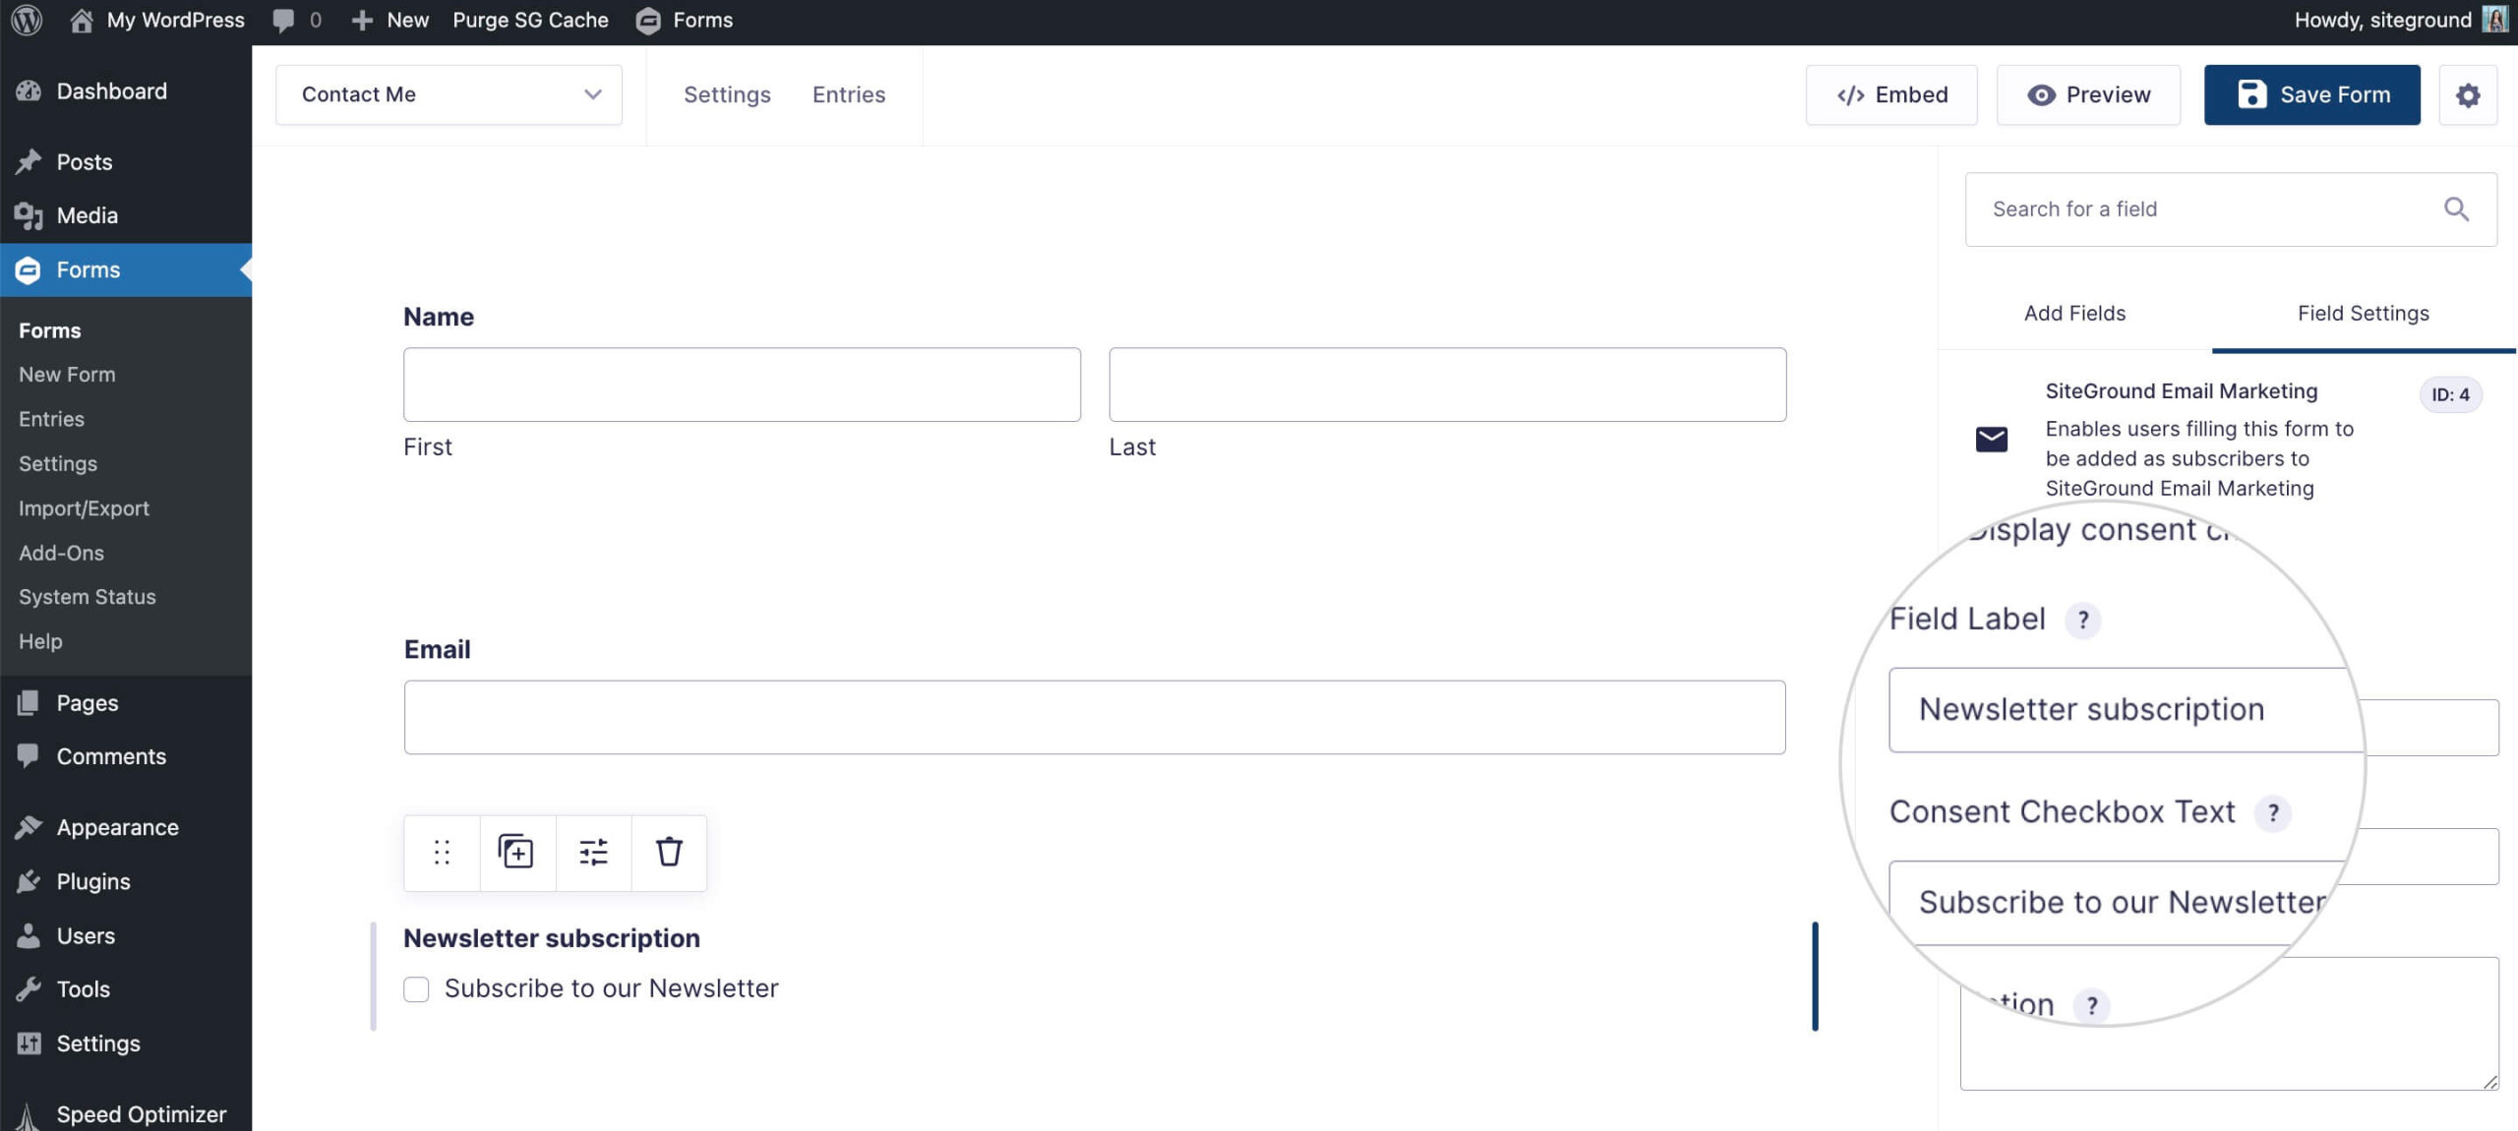
Task: Open Import/Export in Forms submenu
Action: [84, 508]
